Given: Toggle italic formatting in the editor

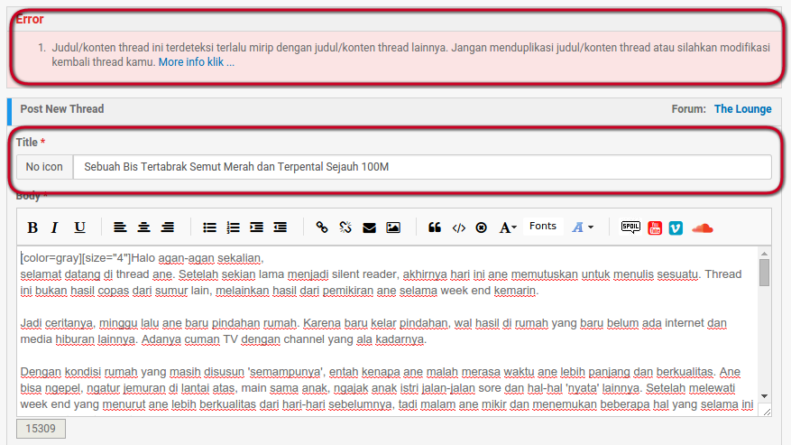Looking at the screenshot, I should point(54,227).
